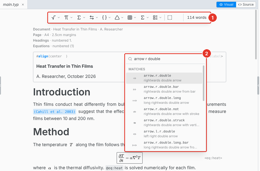This screenshot has height=171, width=260.
Task: Open the Cahill et al. 2003 citation
Action: point(55,112)
